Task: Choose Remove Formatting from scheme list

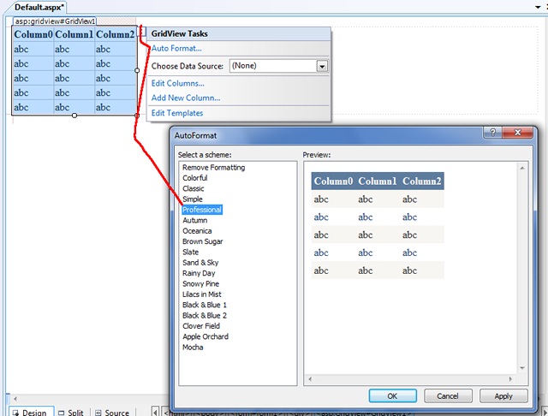Action: click(213, 168)
